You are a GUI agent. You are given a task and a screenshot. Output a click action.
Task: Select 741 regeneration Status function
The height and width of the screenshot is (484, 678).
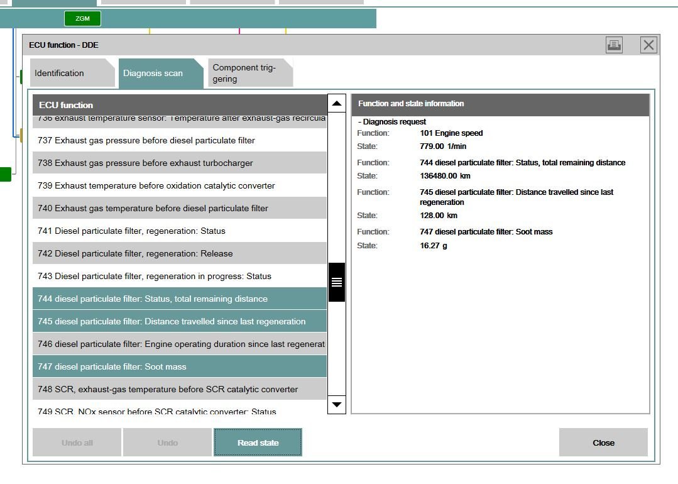[x=180, y=231]
